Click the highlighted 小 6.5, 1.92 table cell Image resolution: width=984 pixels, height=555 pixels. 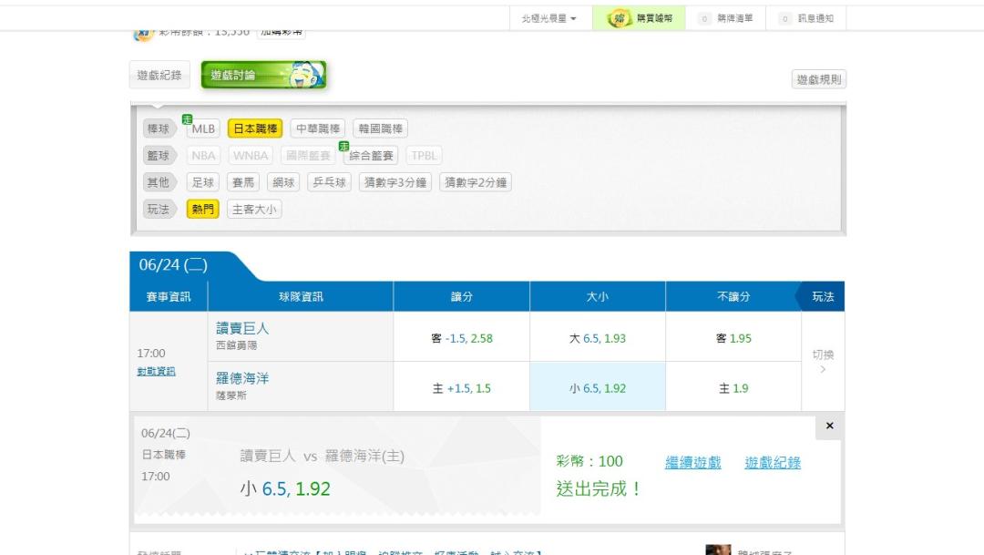[598, 388]
